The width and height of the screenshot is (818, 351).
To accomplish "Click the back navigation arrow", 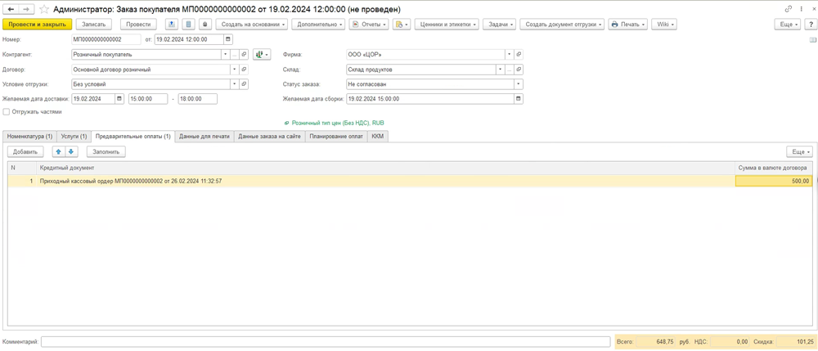I will 11,9.
